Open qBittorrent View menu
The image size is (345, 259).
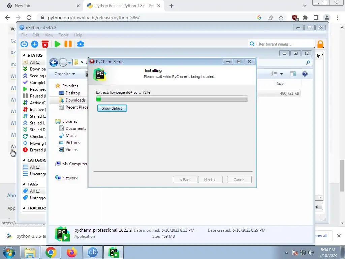pos(49,35)
